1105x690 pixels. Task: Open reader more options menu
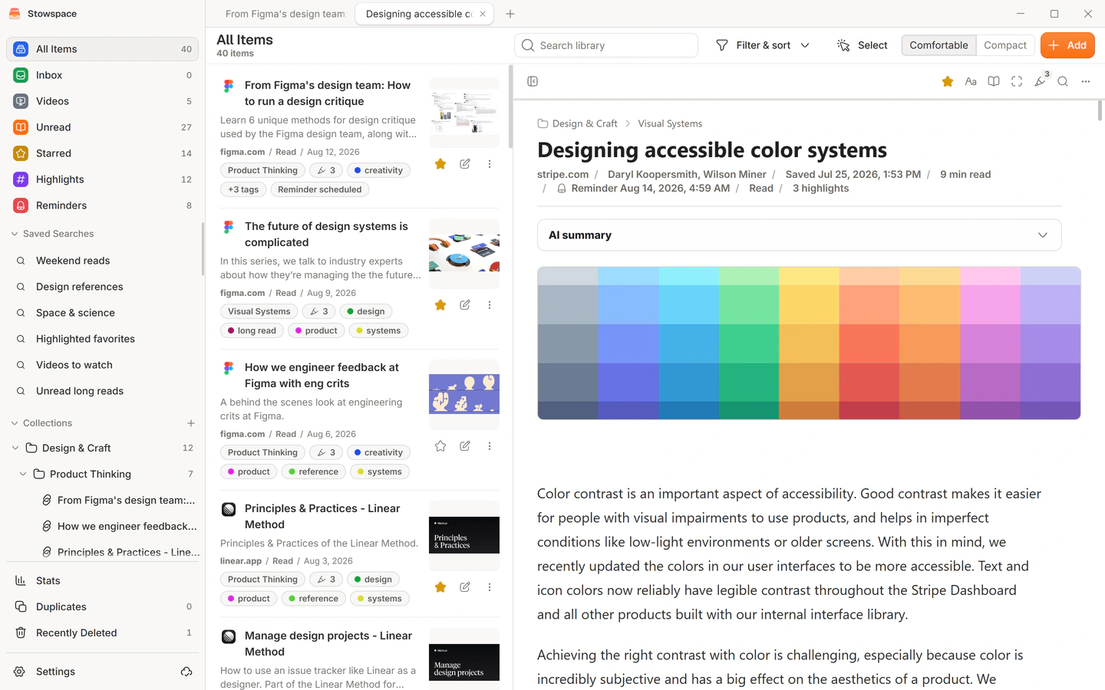[x=1086, y=81]
